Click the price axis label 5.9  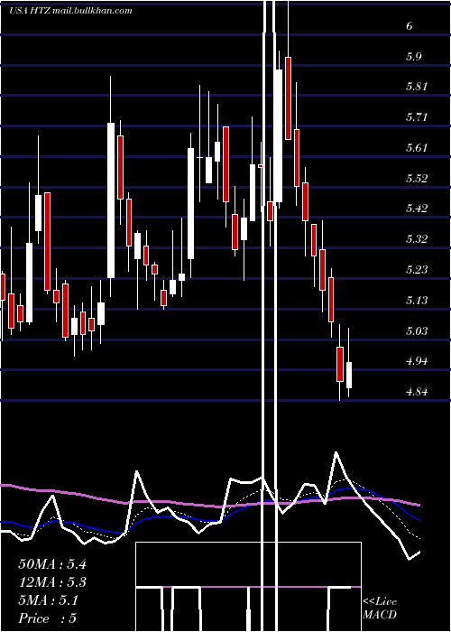(x=413, y=56)
